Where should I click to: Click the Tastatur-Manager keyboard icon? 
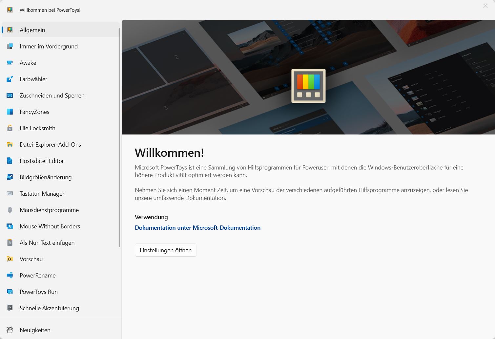(10, 193)
